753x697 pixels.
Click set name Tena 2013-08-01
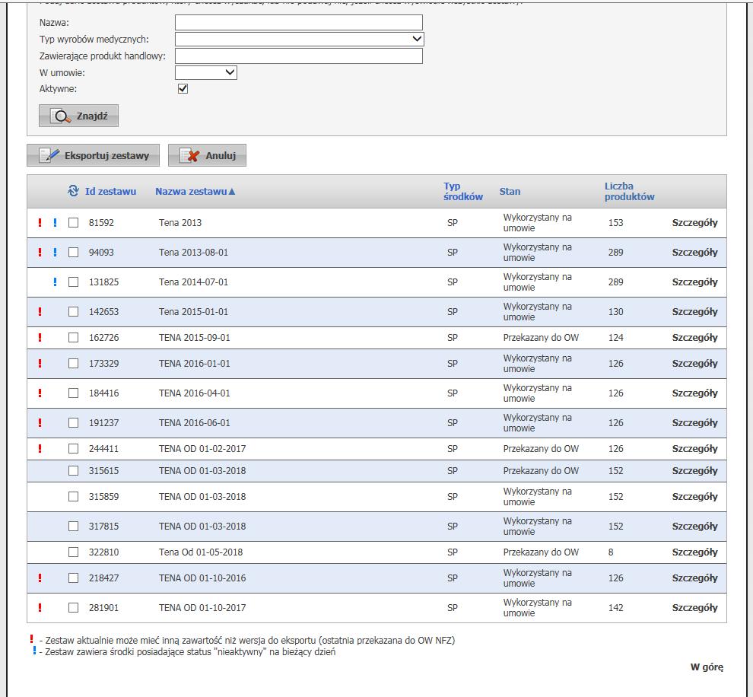pos(193,253)
